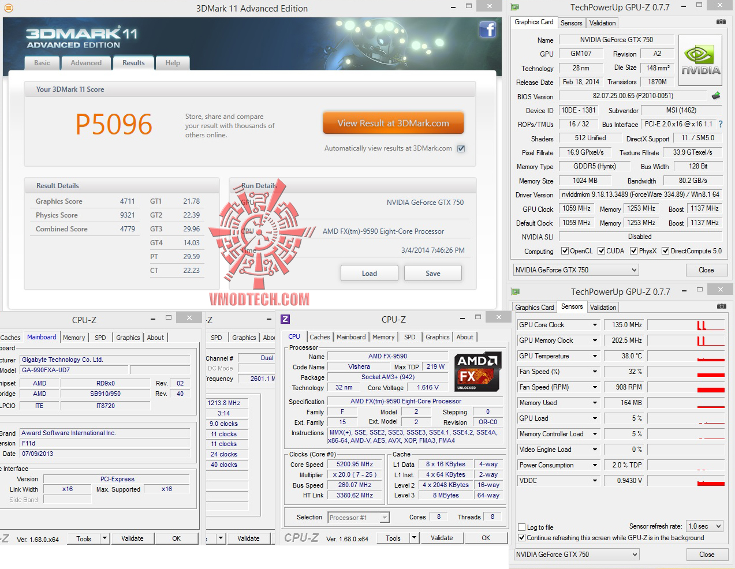Click the Physics Score value 9321
Viewport: 735px width, 569px height.
coord(128,215)
